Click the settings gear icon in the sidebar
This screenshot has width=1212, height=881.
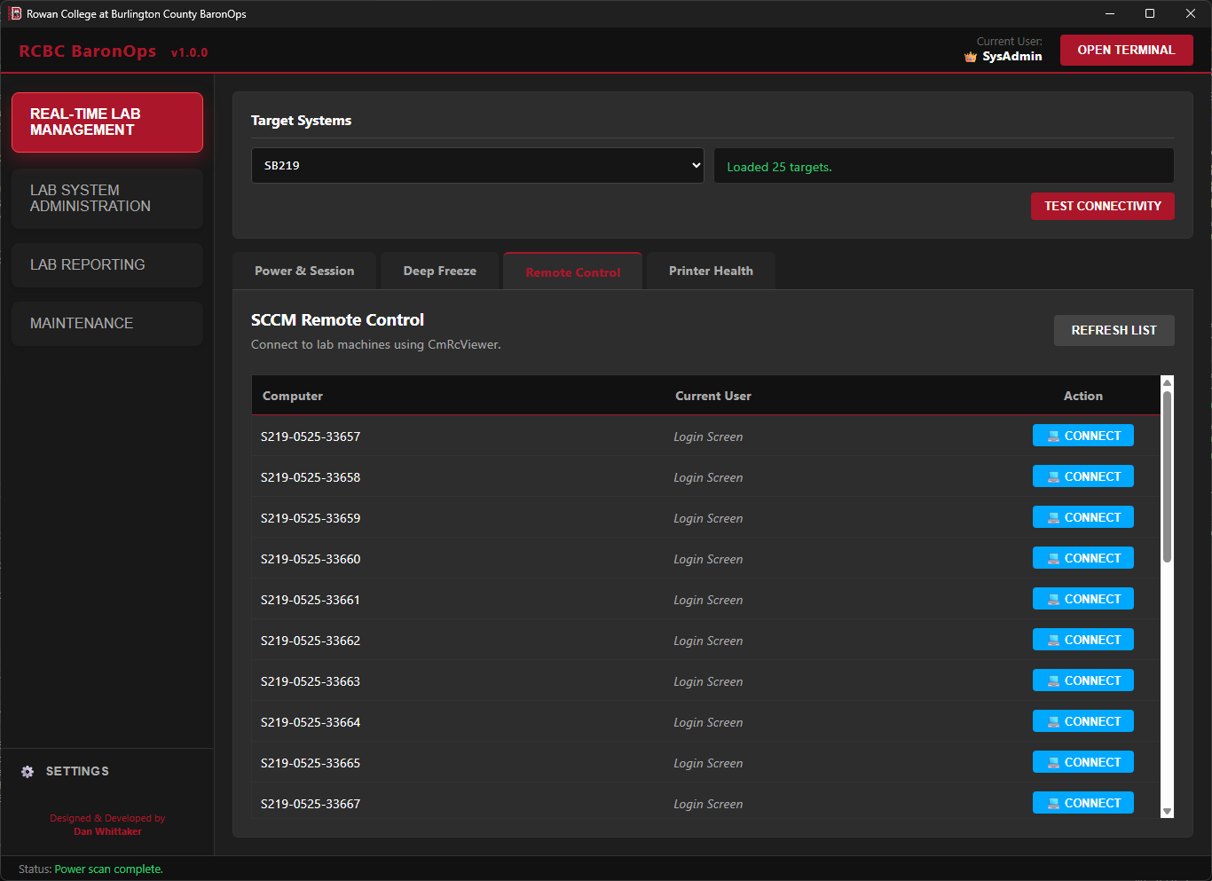[x=28, y=771]
